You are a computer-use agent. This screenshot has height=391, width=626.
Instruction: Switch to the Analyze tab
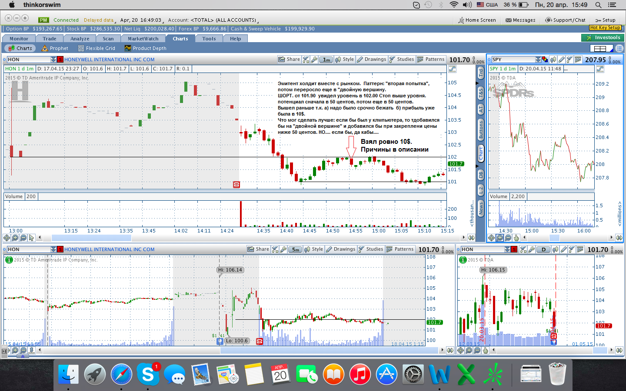point(80,39)
